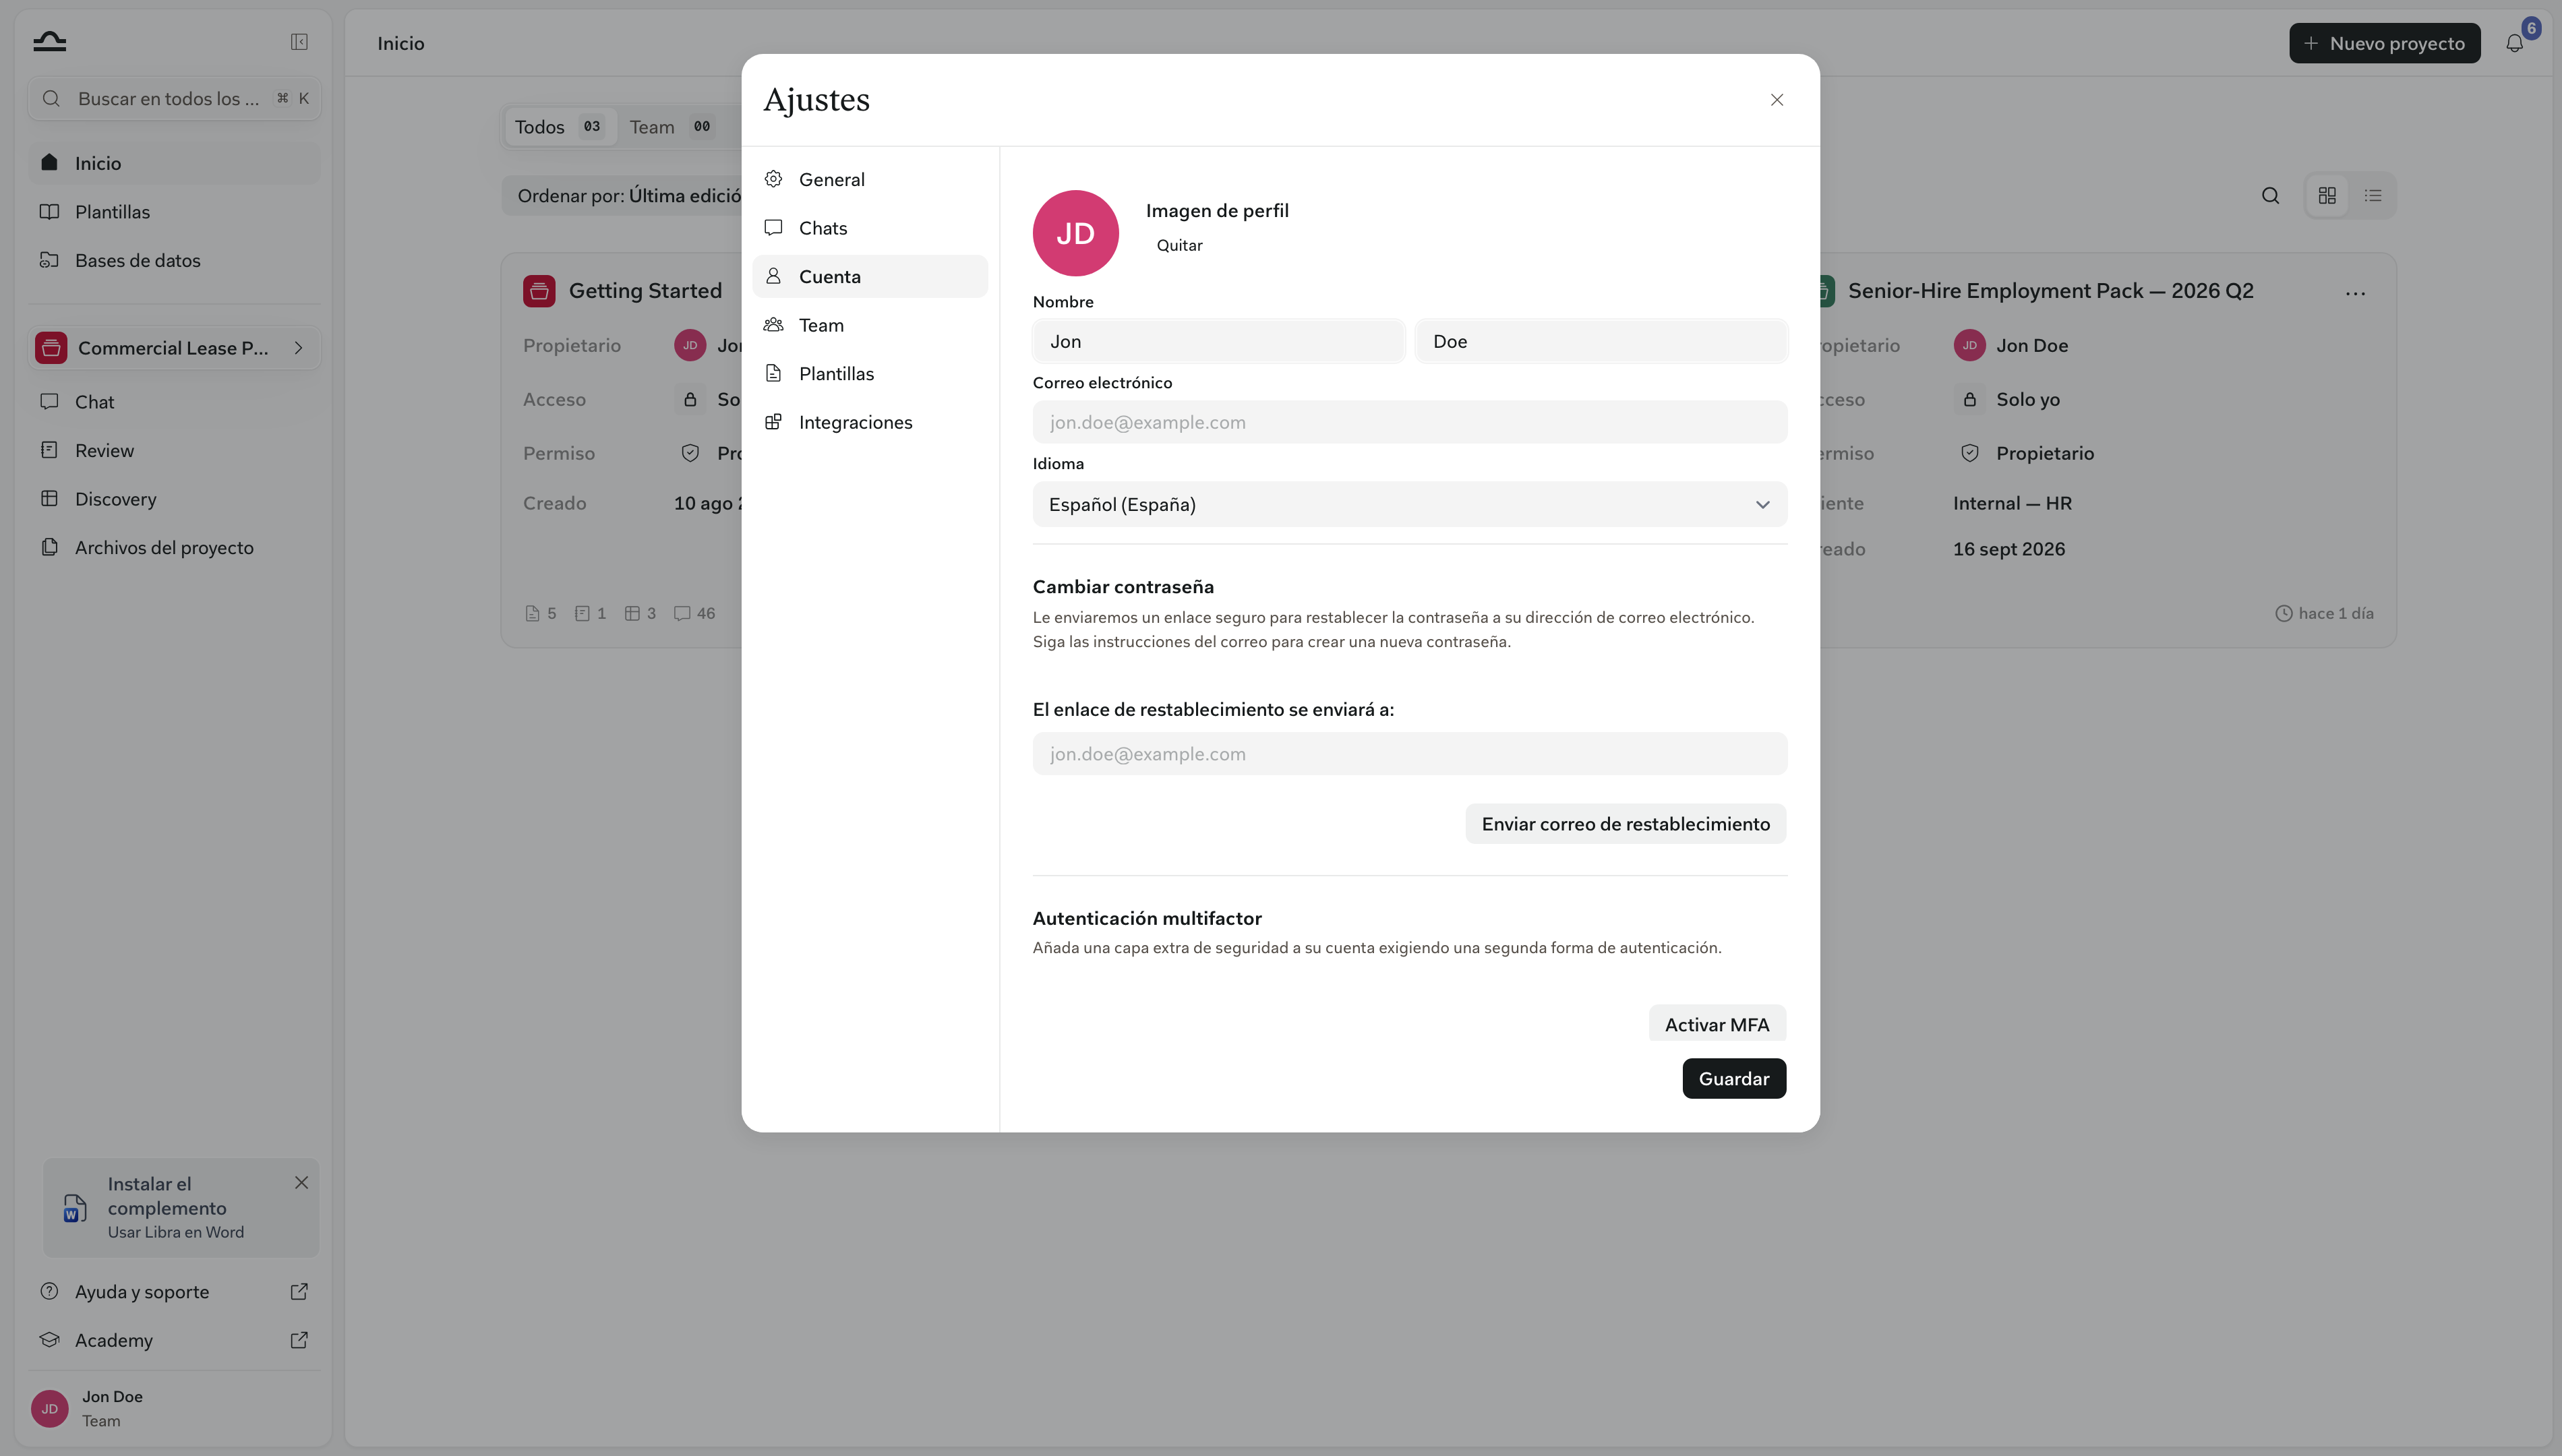Open the search icon in the projects toolbar
This screenshot has height=1456, width=2562.
click(x=2271, y=196)
